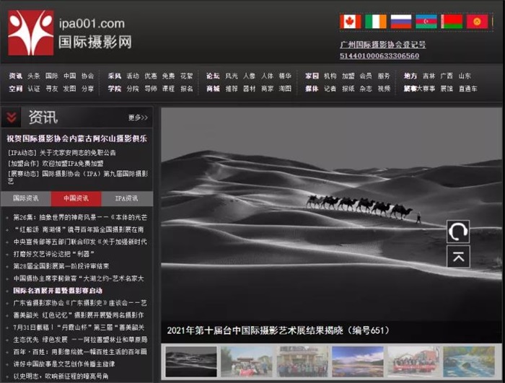
Task: Click 吉林 in the 地方 navigation
Action: [x=429, y=76]
